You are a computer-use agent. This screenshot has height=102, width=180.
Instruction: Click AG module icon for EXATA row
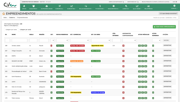click(x=146, y=56)
